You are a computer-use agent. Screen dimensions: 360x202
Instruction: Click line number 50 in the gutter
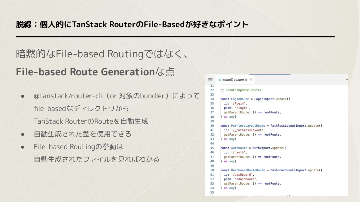[212, 170]
